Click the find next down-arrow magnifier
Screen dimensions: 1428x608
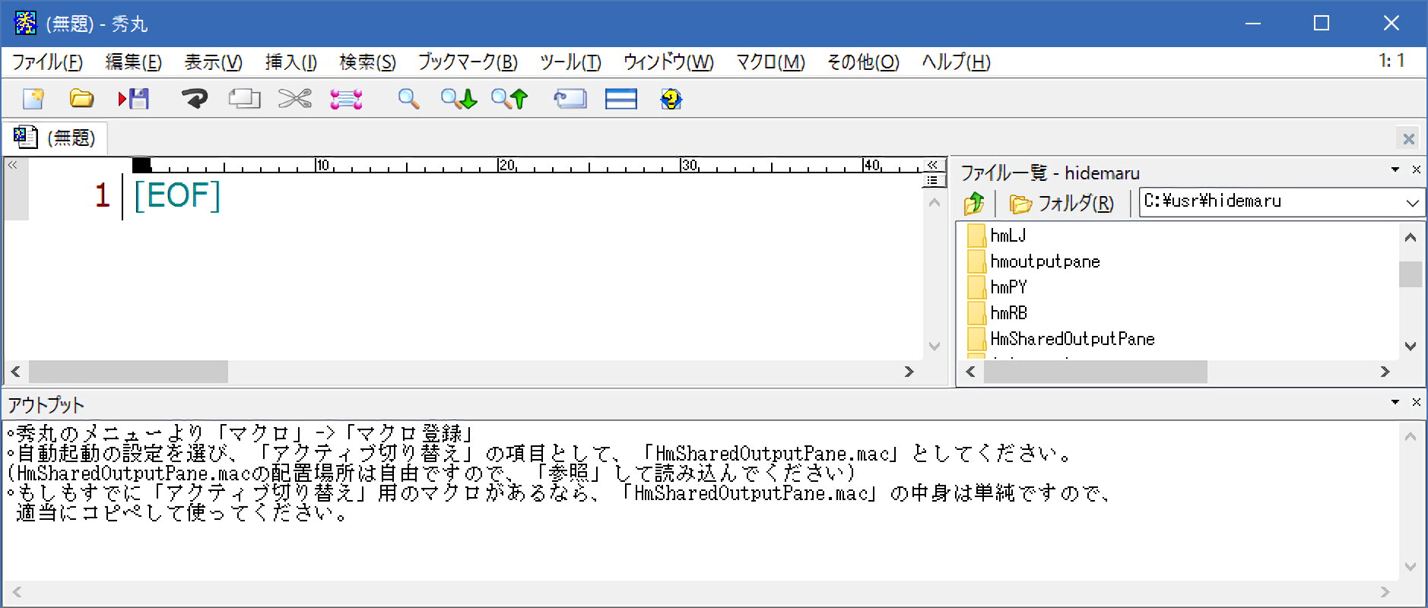pos(459,99)
